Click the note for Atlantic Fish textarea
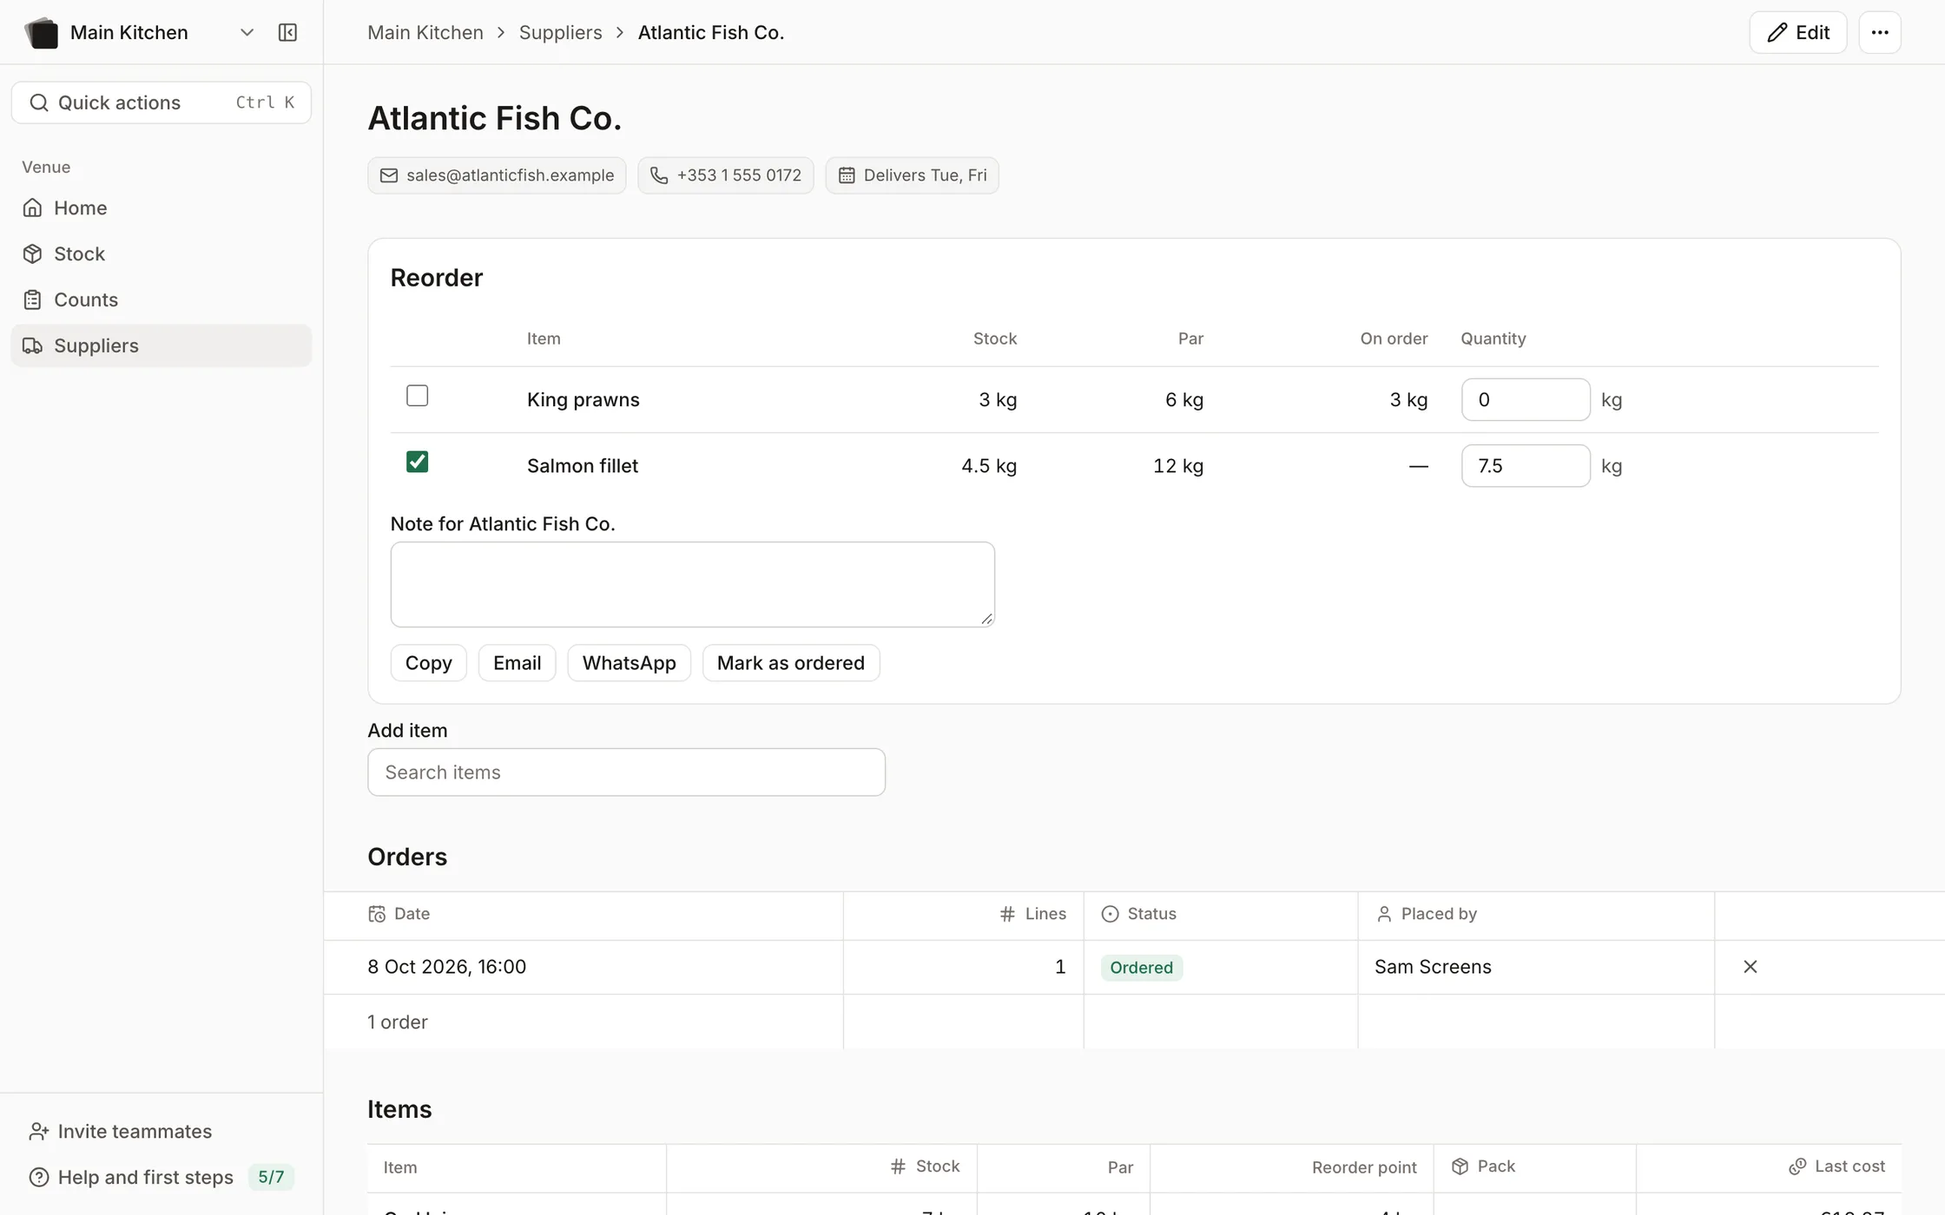 click(693, 585)
